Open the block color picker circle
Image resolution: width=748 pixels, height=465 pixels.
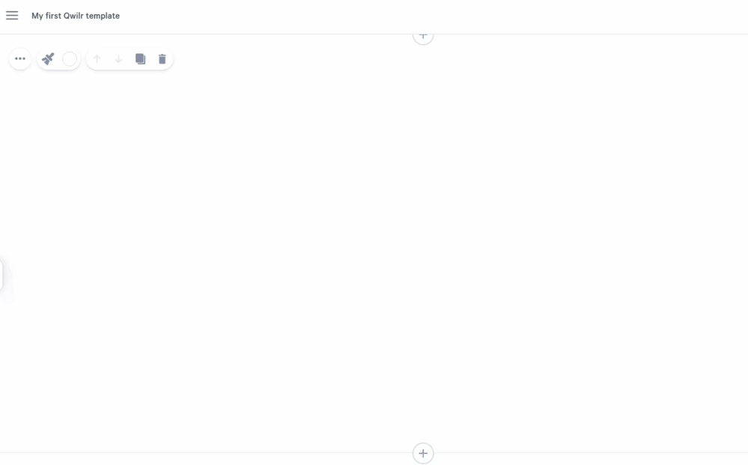click(70, 58)
